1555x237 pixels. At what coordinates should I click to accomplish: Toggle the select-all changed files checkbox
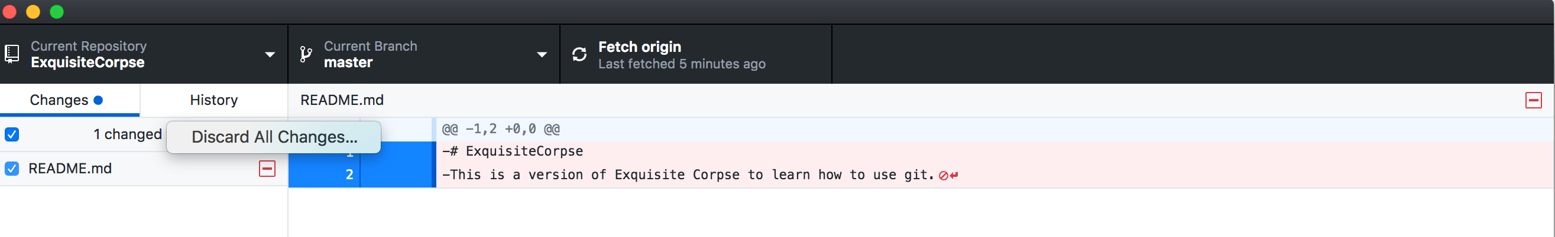(x=11, y=134)
